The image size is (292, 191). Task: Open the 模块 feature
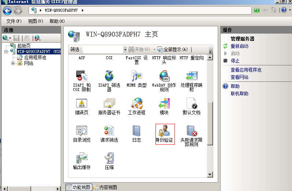pyautogui.click(x=164, y=106)
